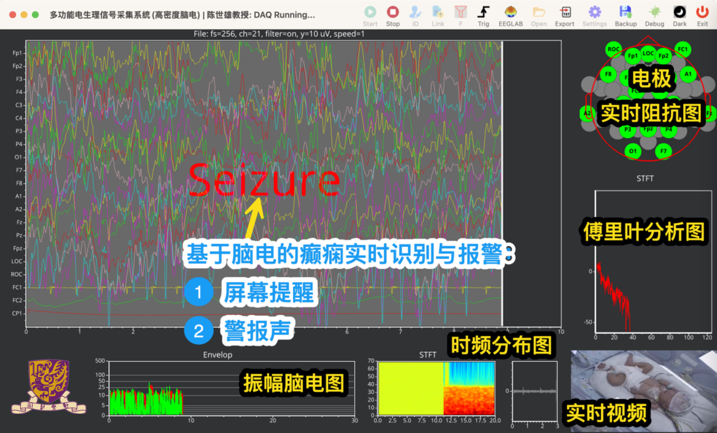Select the ROC electrode on head map
Viewport: 717px width, 433px height.
(x=614, y=49)
